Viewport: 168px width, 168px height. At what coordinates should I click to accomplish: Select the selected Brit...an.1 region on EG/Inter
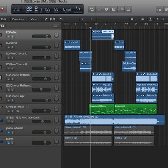point(103,34)
